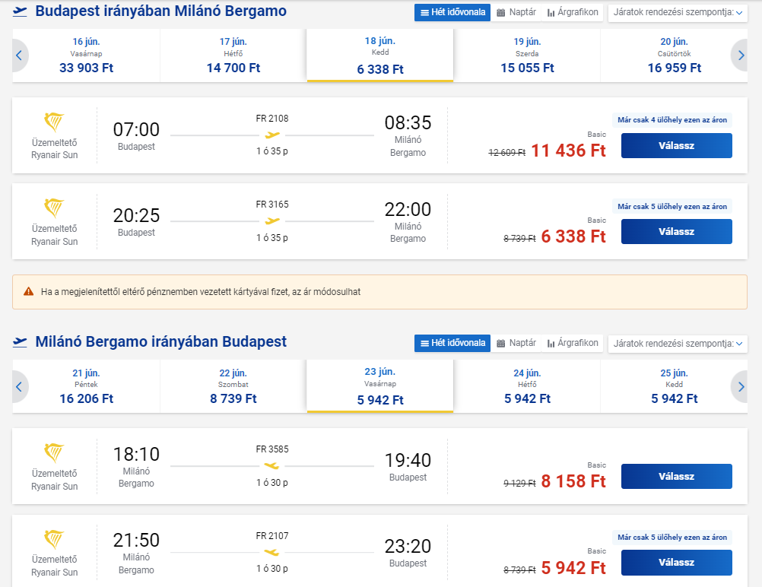Screen dimensions: 762x587
Task: Switch outbound view to Naptár
Action: click(x=516, y=13)
